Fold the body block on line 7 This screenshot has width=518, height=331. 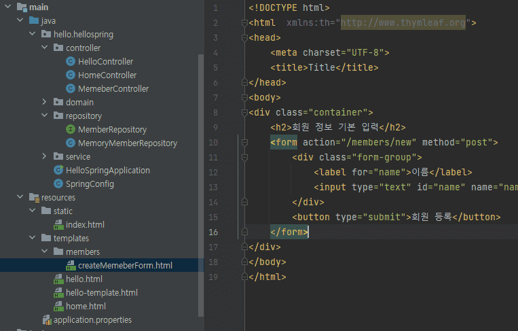(244, 98)
